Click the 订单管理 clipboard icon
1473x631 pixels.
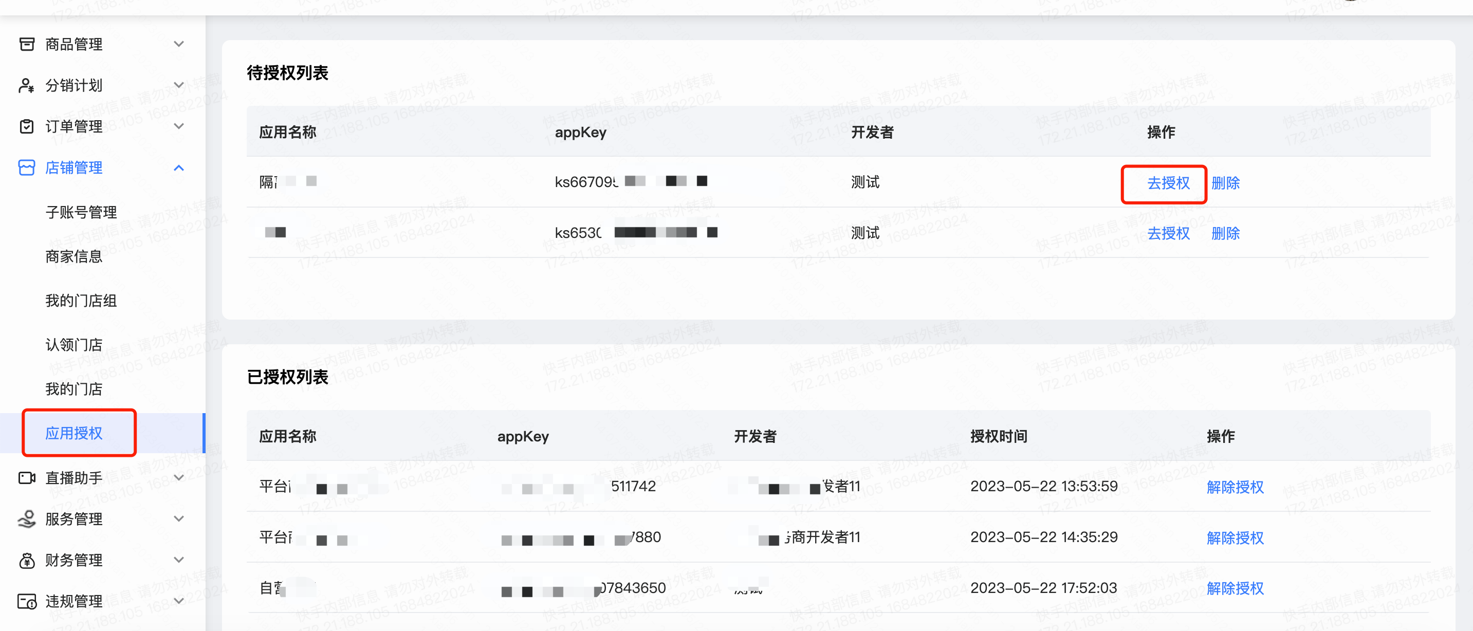[26, 126]
